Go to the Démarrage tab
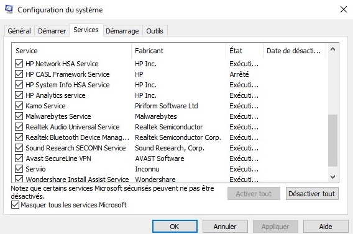This screenshot has height=234, width=353. 122,31
